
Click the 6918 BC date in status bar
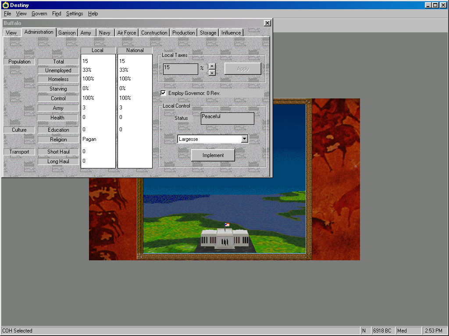point(382,331)
